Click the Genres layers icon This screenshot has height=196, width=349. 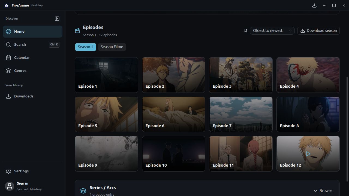click(x=8, y=71)
